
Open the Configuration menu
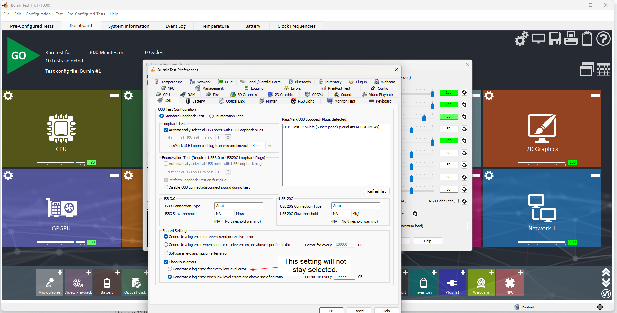(x=38, y=14)
